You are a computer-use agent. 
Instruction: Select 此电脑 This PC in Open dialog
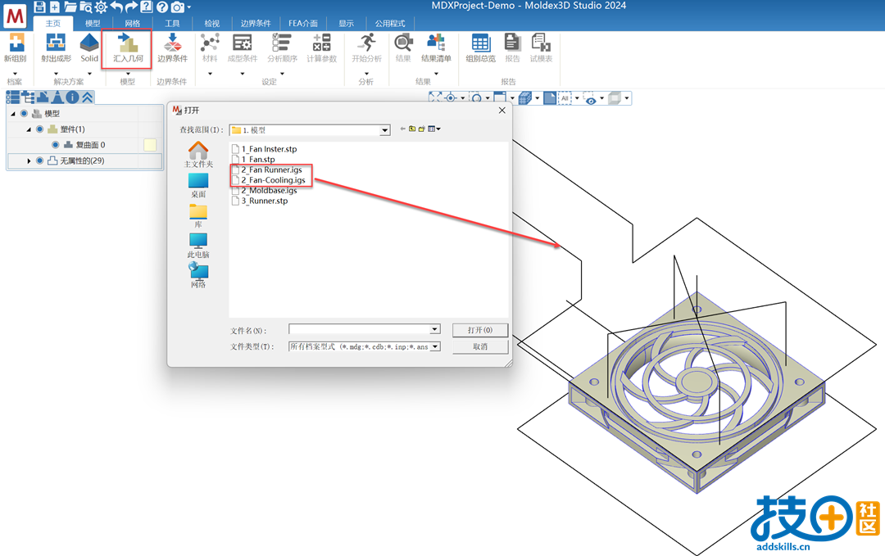pyautogui.click(x=198, y=246)
